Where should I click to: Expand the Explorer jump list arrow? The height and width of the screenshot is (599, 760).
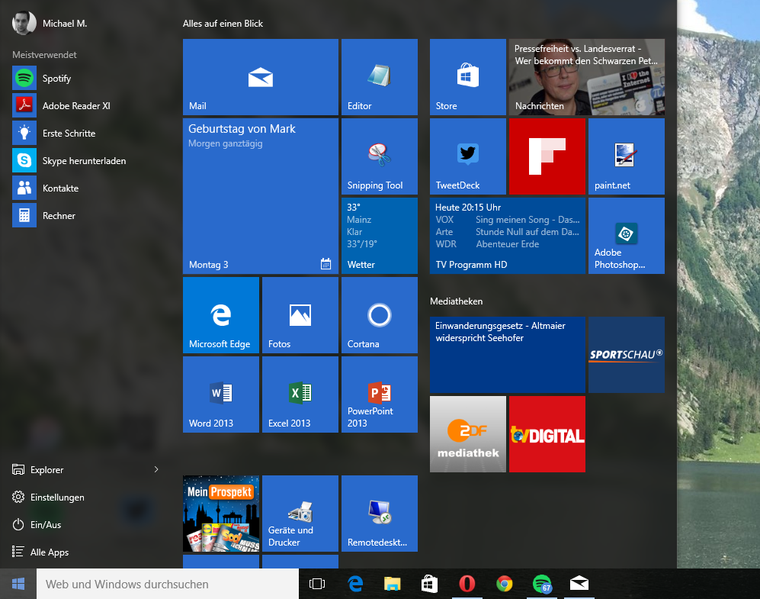click(156, 469)
